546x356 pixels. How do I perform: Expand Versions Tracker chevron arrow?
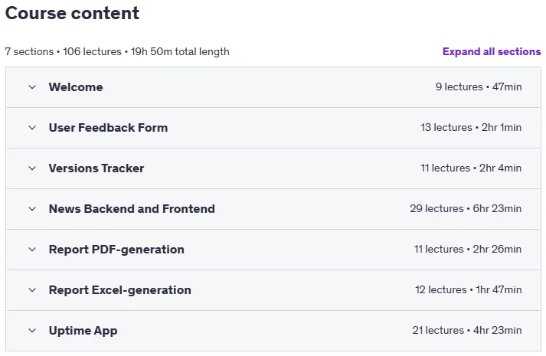(32, 168)
